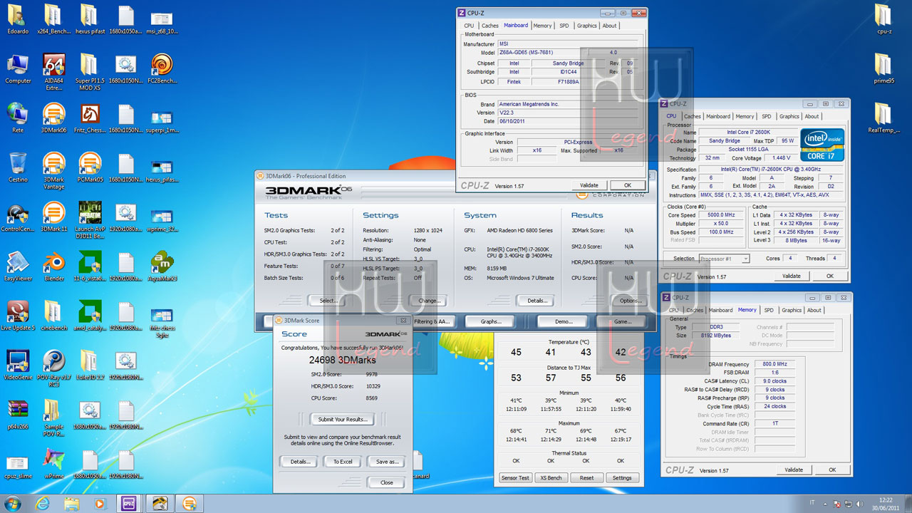Select Graphics tab in CPU-Z processor window
The image size is (912, 513).
point(789,116)
